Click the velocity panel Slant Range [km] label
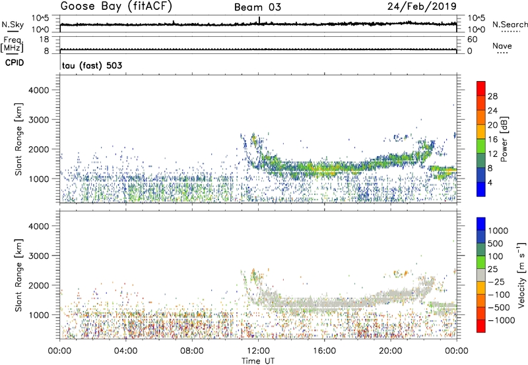The width and height of the screenshot is (528, 365). point(18,275)
